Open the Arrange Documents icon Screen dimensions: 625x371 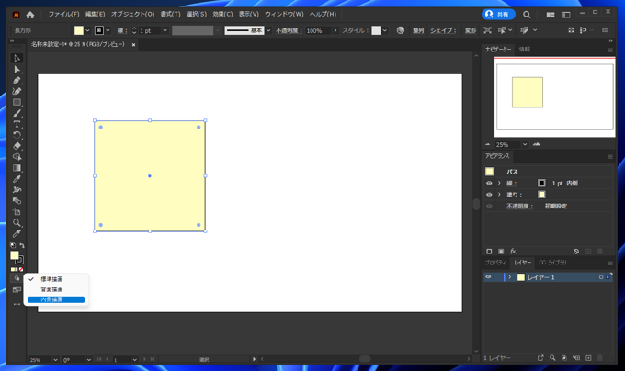click(x=551, y=15)
